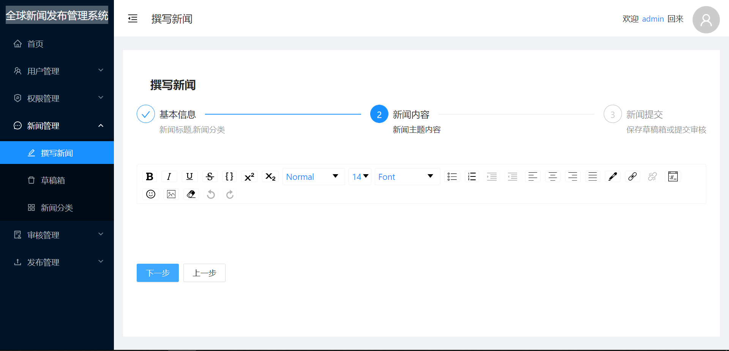Click the 新闻标题,新闻分类 step description

(x=192, y=130)
